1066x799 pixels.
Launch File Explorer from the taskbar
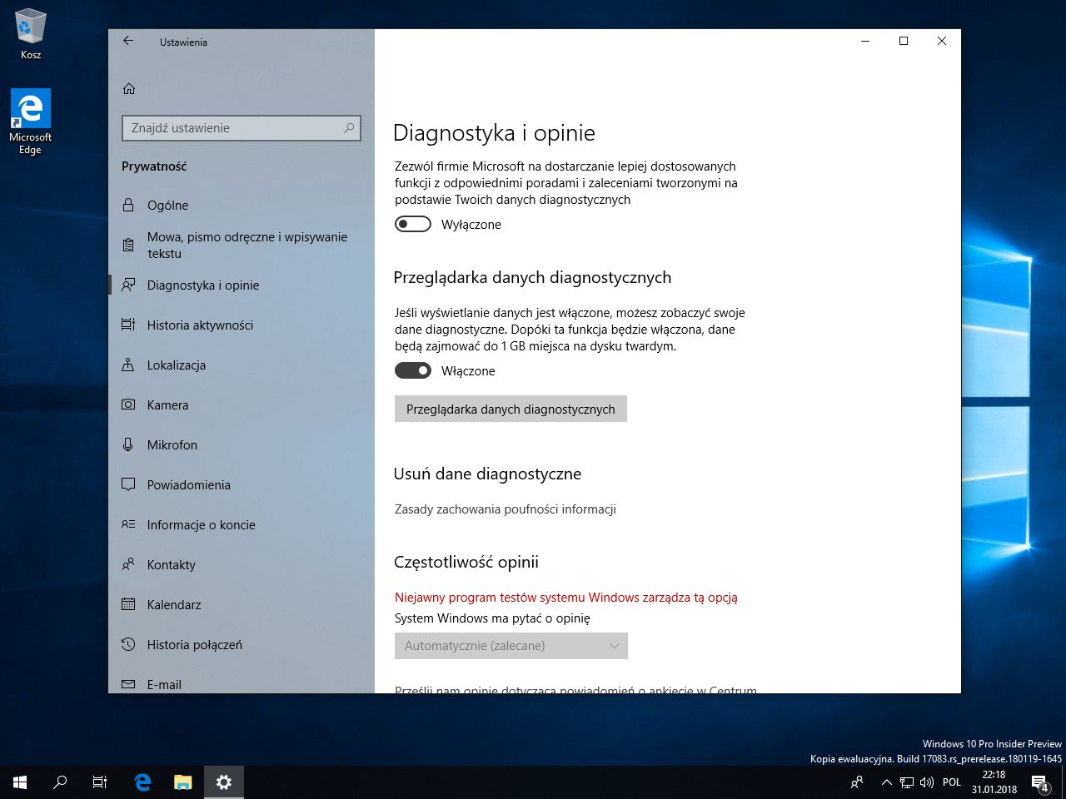183,782
